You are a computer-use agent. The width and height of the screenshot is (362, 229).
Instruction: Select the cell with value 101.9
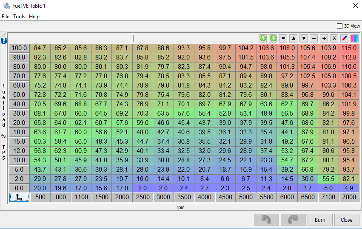(x=349, y=104)
